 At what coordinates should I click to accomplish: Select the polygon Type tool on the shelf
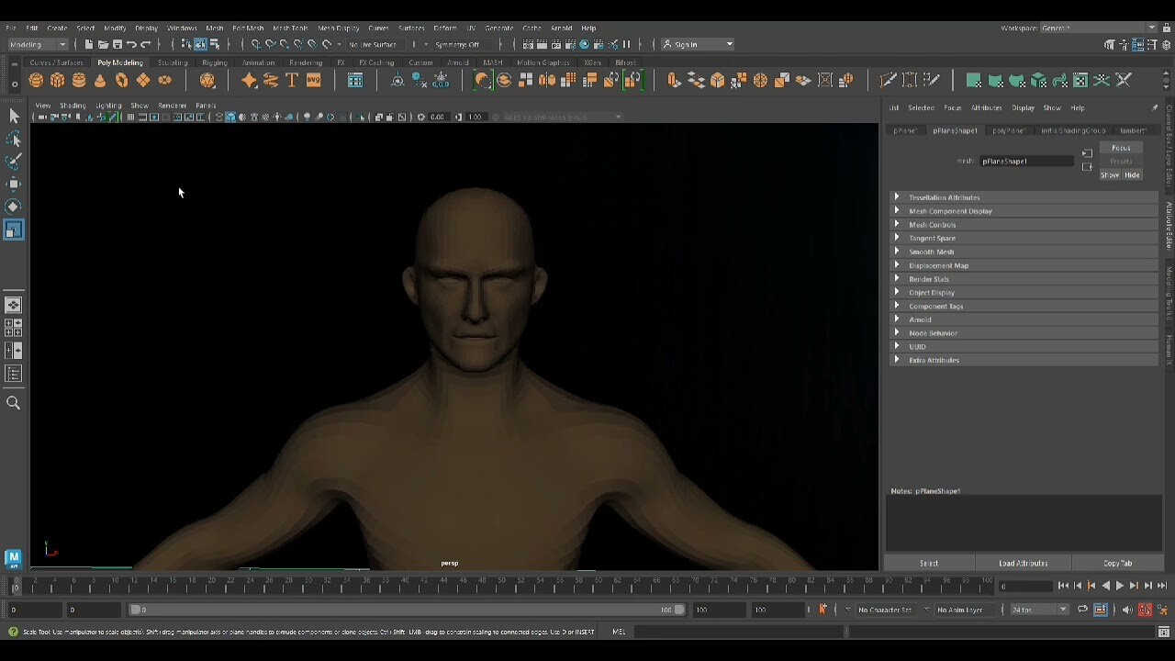tap(290, 80)
